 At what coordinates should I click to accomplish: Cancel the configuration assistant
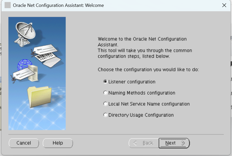click(24, 143)
